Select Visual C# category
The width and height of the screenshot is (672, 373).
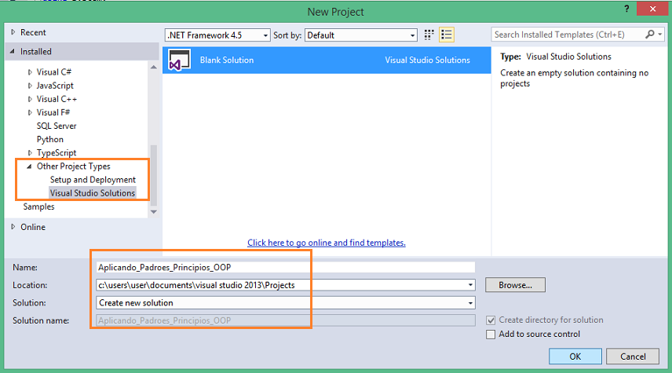(x=54, y=72)
